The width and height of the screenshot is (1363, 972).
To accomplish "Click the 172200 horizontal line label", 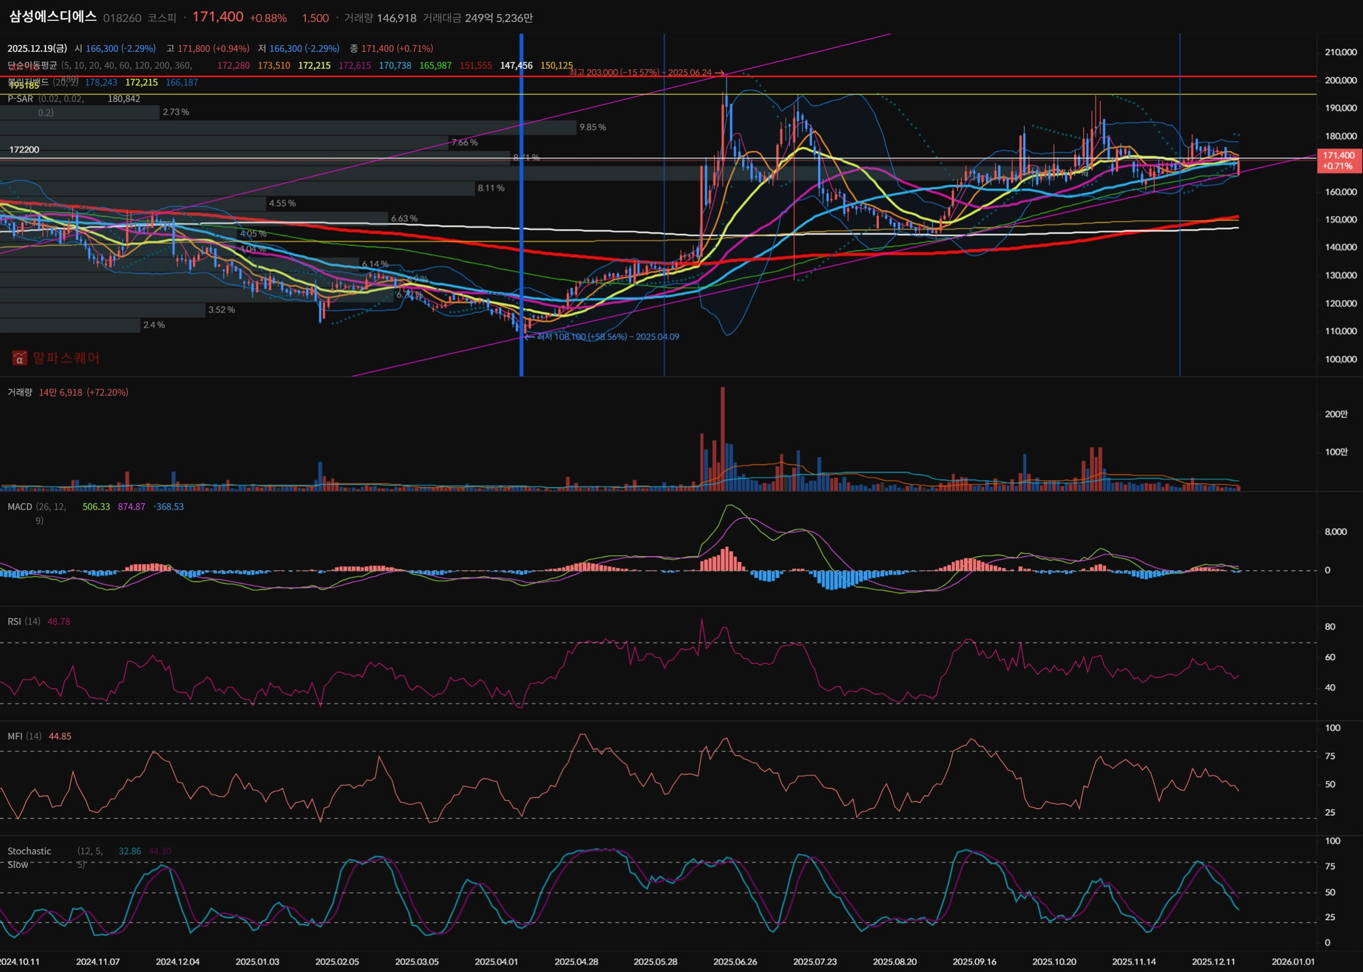I will click(x=24, y=150).
